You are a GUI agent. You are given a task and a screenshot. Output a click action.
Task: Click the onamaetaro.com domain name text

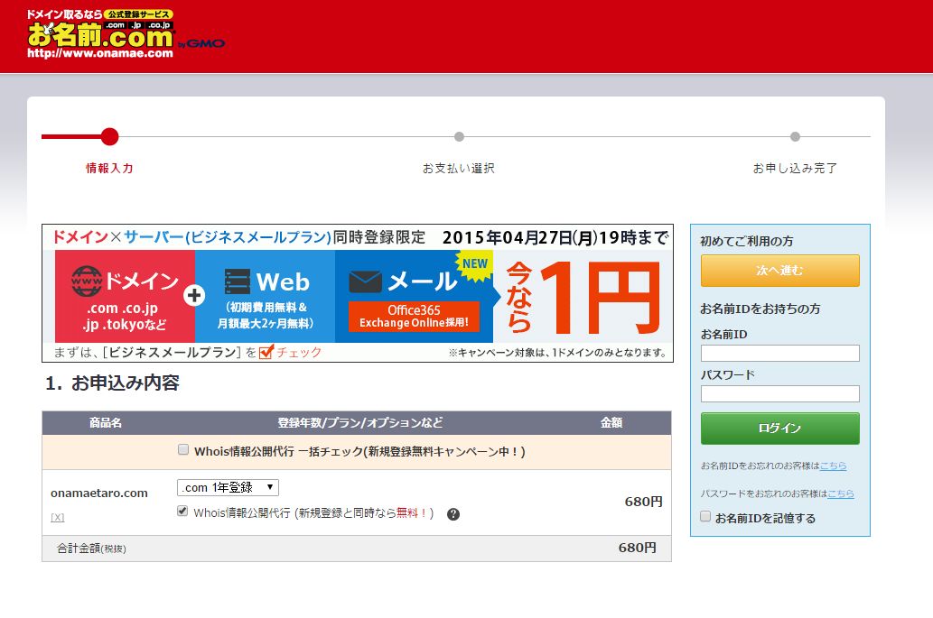[x=99, y=493]
